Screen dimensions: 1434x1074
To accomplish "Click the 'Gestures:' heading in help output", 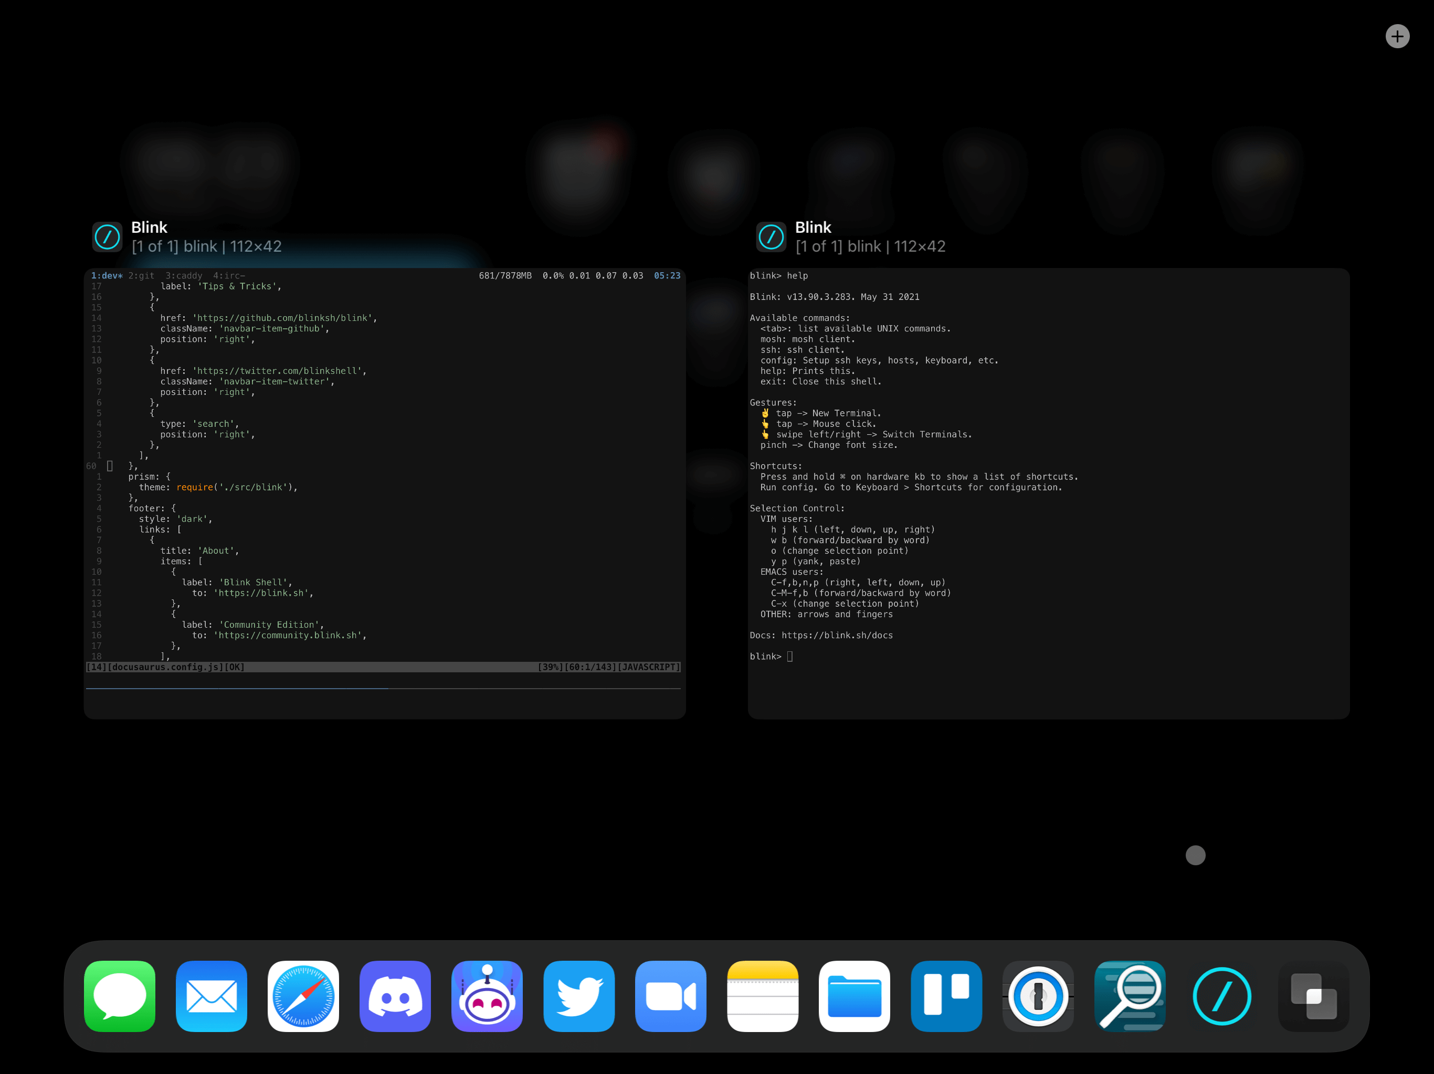I will click(x=773, y=402).
